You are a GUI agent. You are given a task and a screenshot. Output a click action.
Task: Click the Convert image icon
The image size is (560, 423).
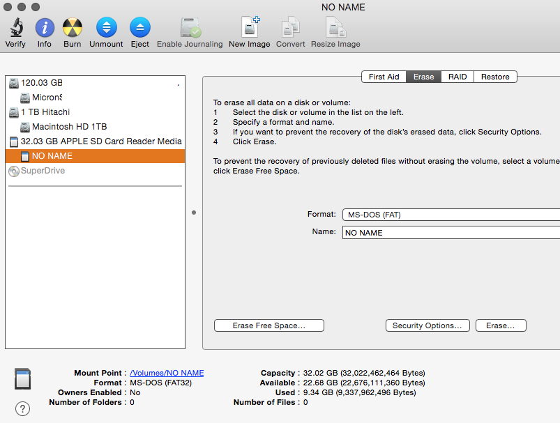[x=290, y=27]
